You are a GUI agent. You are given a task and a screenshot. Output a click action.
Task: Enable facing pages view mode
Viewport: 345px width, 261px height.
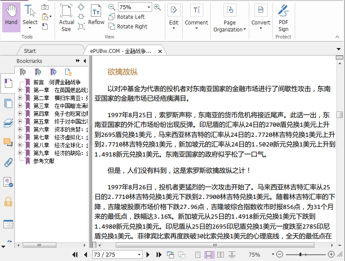coord(220,255)
